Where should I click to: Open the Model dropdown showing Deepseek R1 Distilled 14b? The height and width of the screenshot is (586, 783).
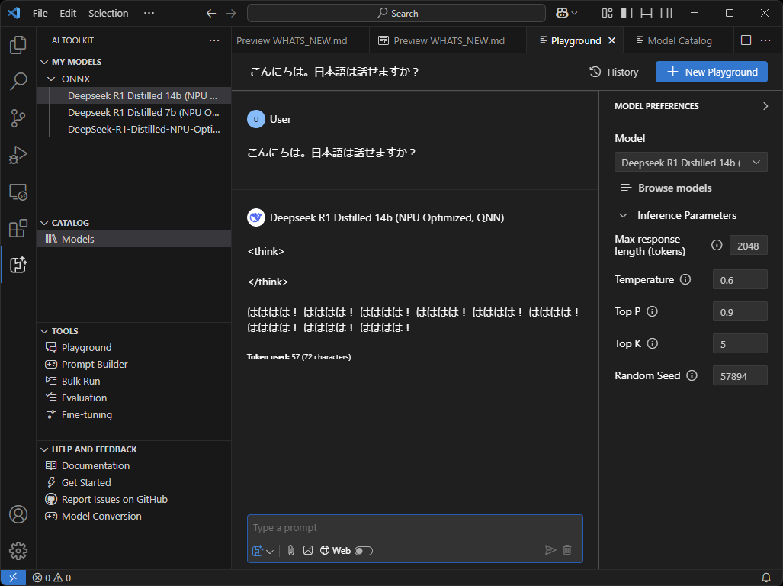click(x=691, y=163)
